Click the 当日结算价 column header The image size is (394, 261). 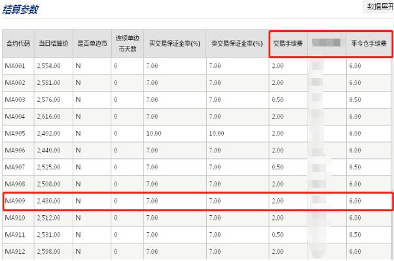54,43
